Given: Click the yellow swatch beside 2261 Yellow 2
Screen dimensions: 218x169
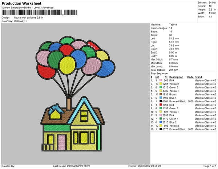Looking at the screenshot, I should pyautogui.click(x=161, y=84).
